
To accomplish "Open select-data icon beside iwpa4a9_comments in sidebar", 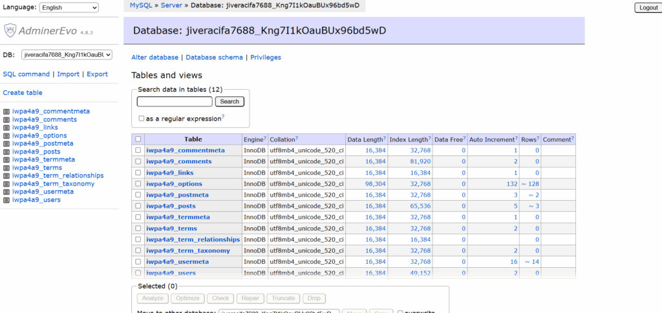I will pyautogui.click(x=6, y=119).
